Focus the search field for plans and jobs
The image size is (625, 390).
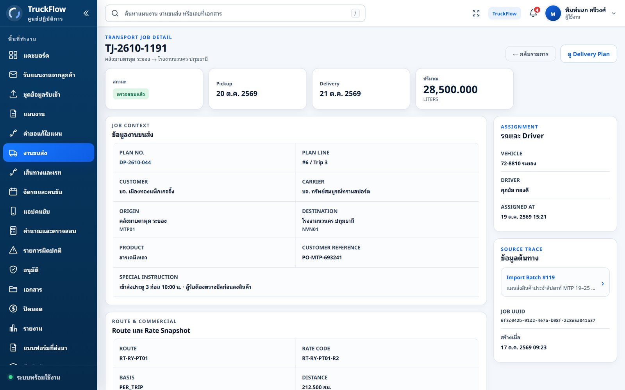click(x=235, y=13)
